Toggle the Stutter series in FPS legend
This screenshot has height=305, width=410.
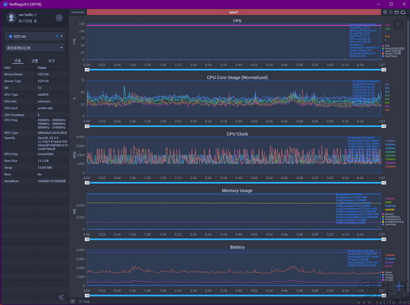coord(391,54)
